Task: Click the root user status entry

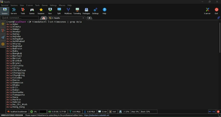Action: [113, 112]
